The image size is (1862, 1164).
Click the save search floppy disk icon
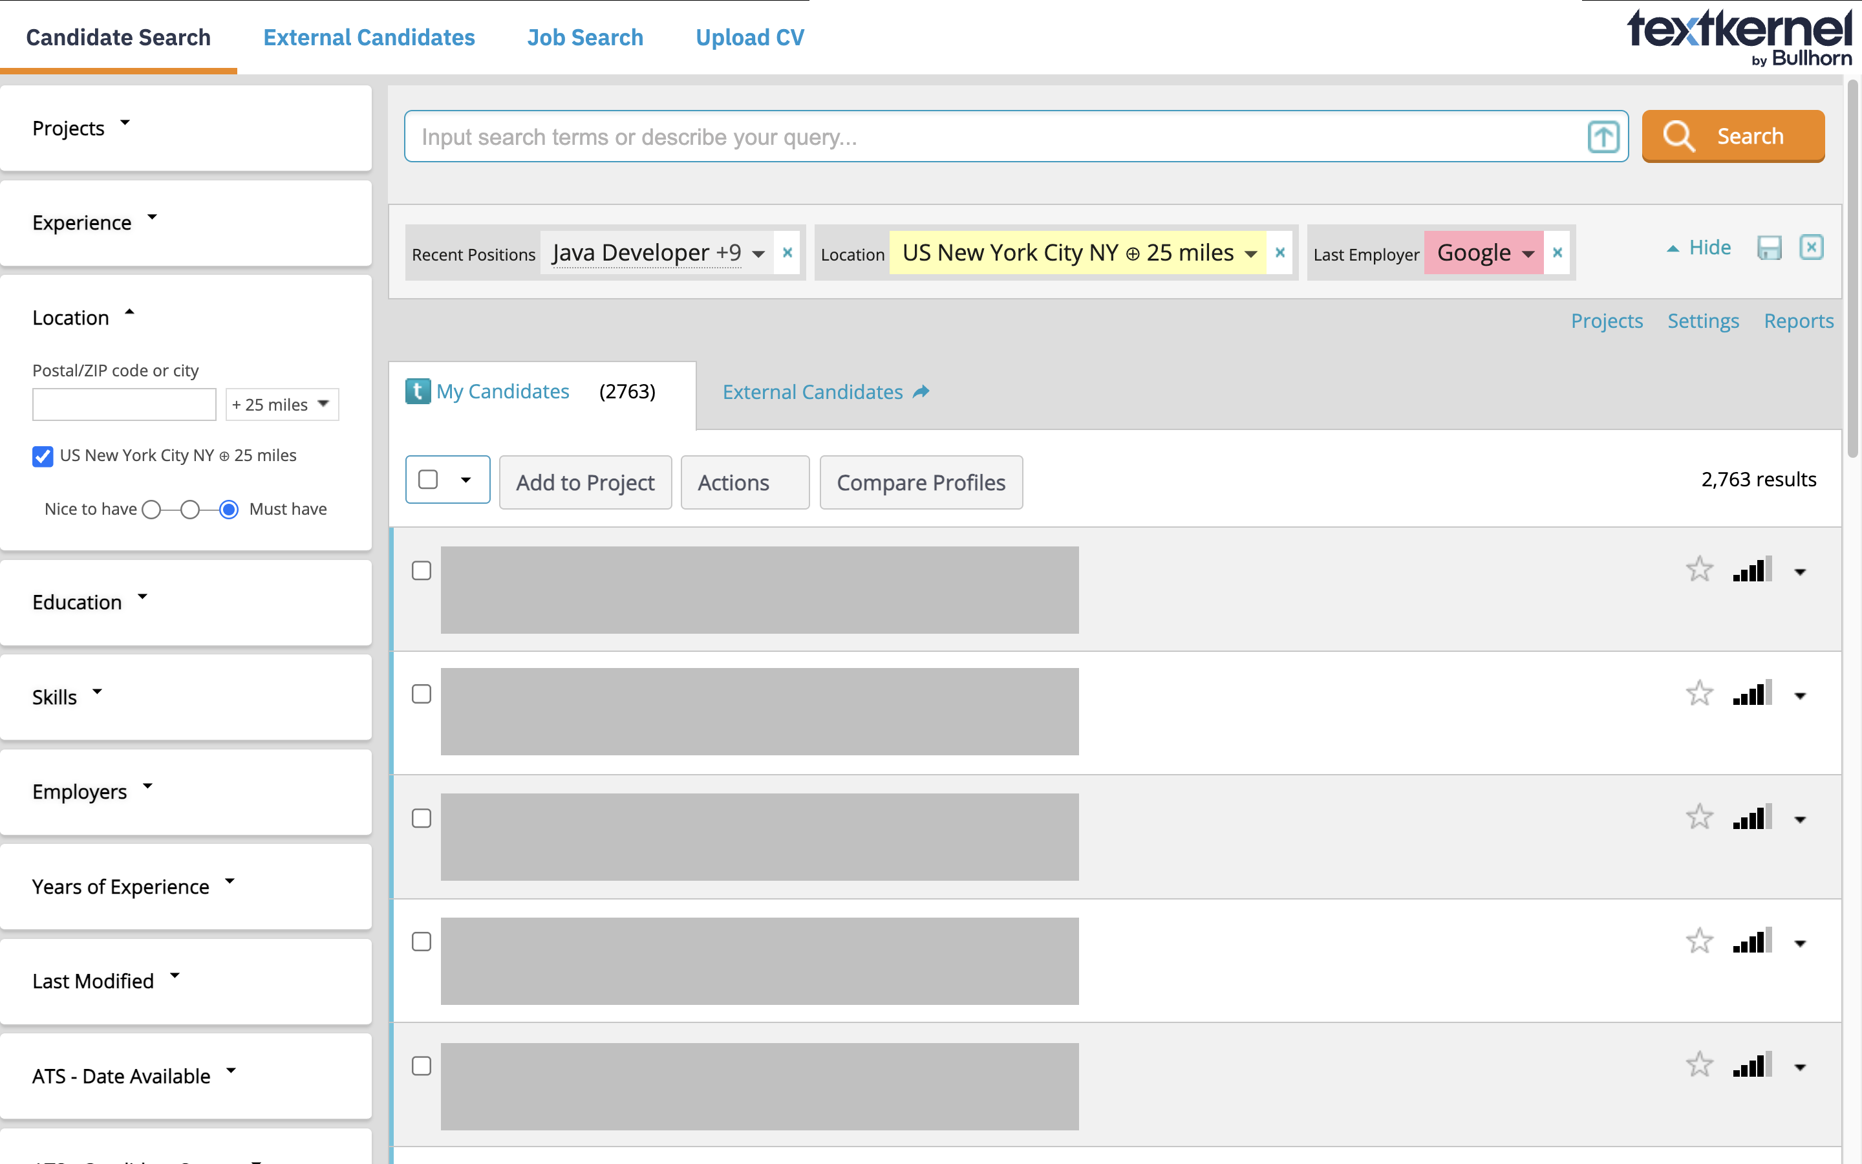(1769, 248)
